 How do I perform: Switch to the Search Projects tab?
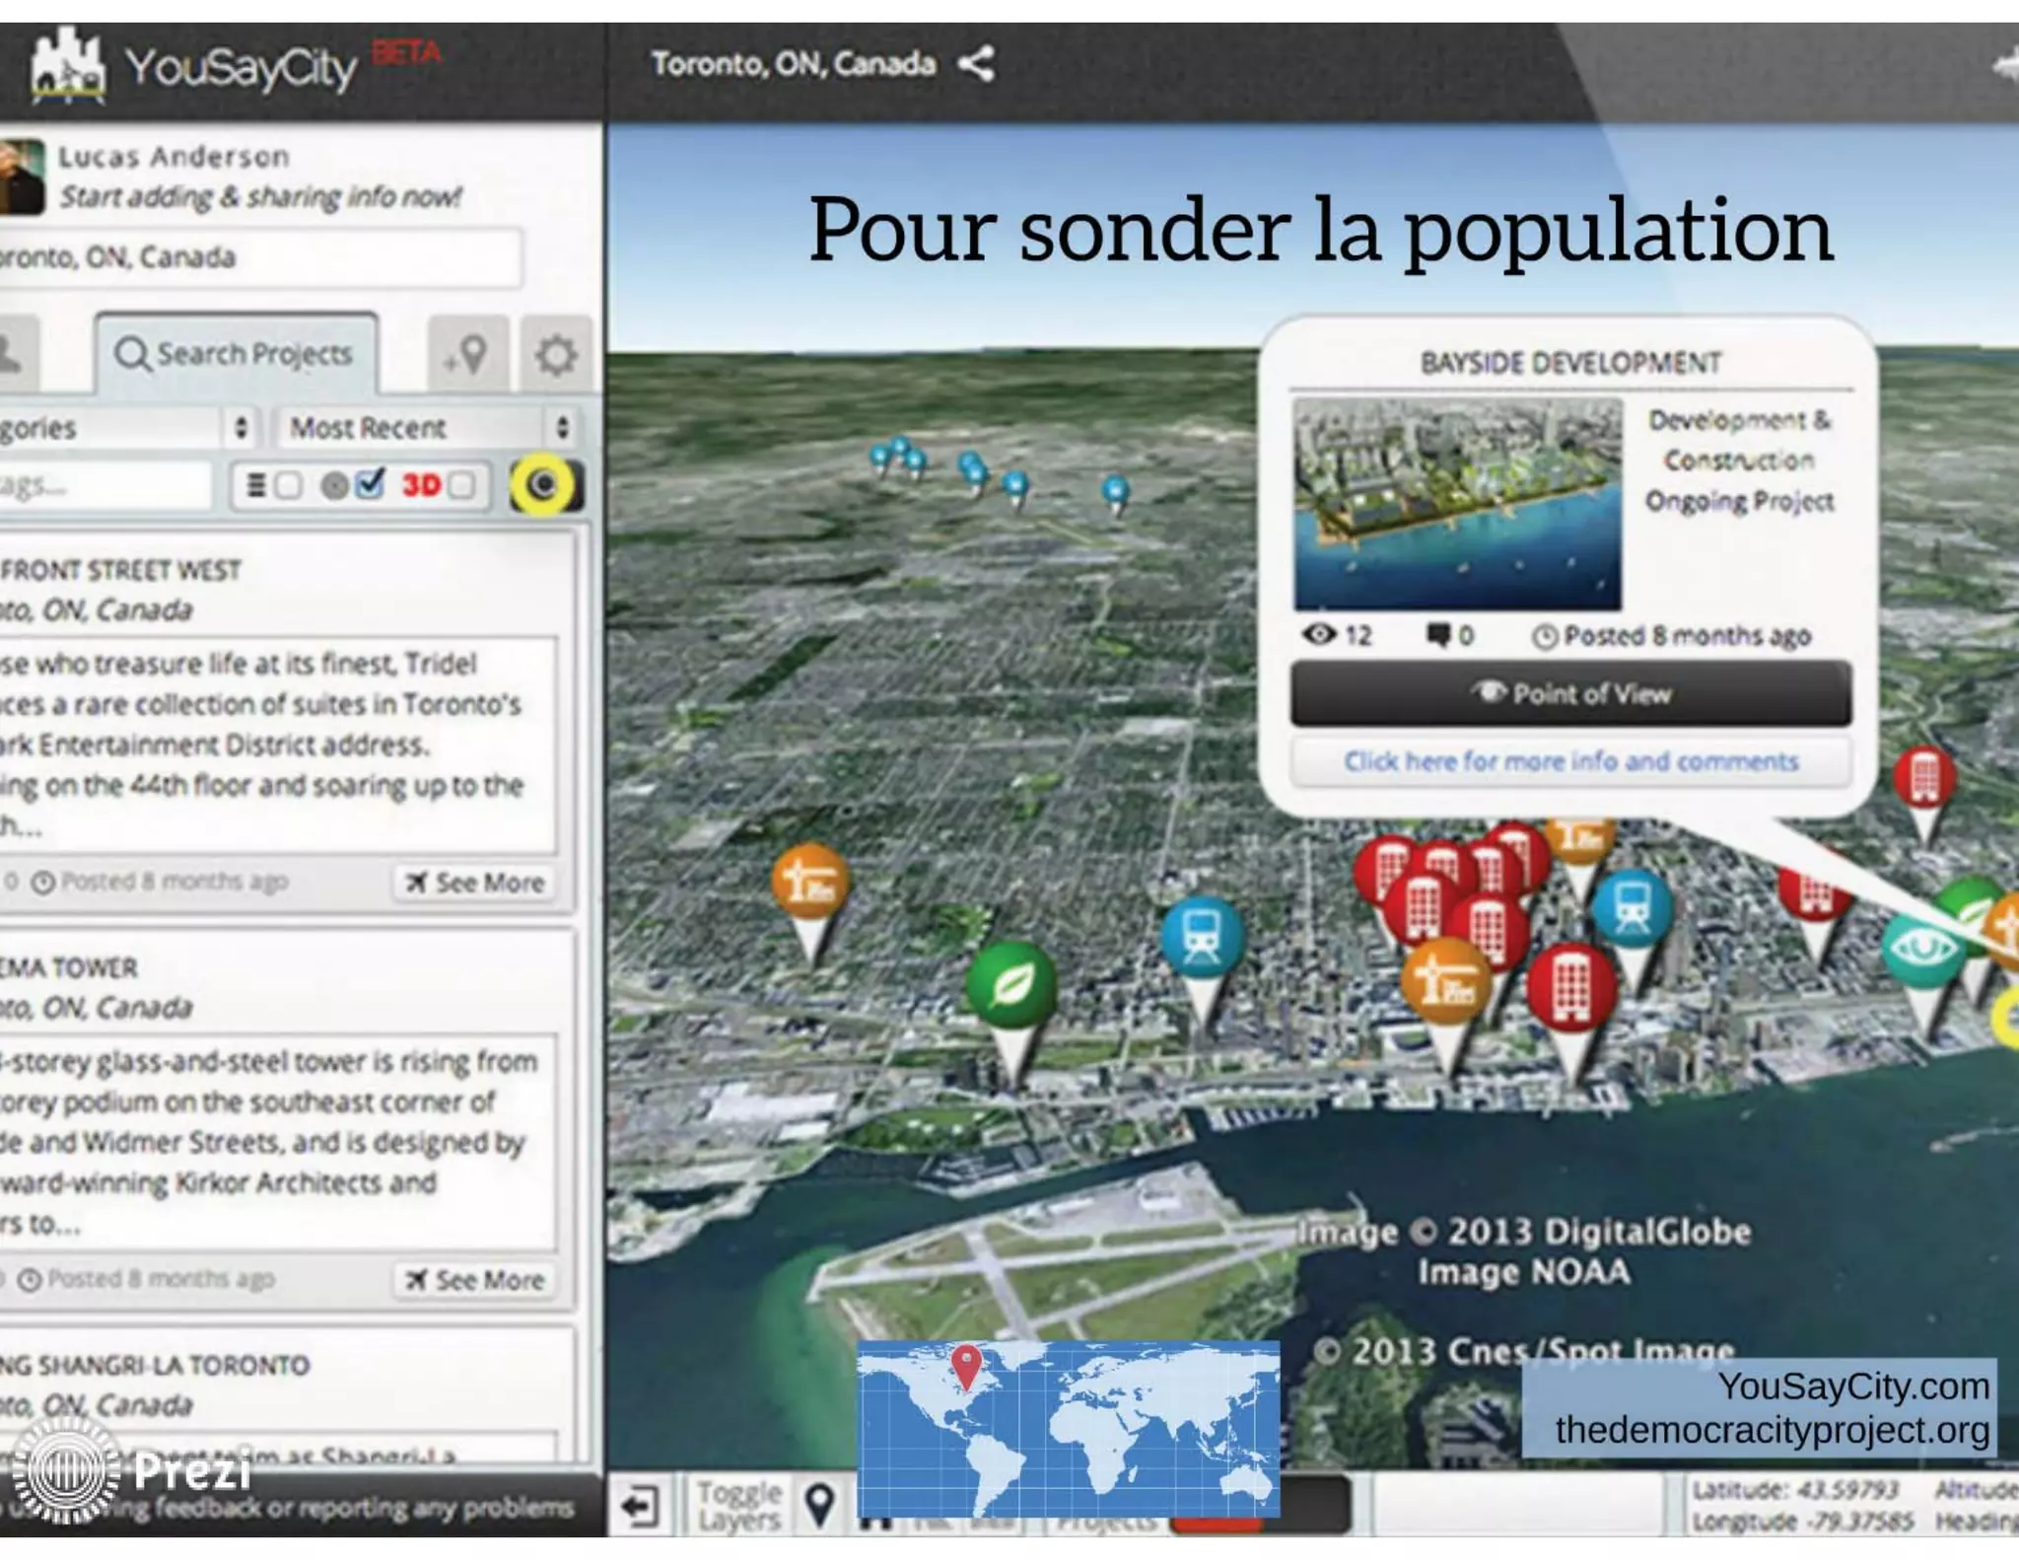[x=236, y=353]
